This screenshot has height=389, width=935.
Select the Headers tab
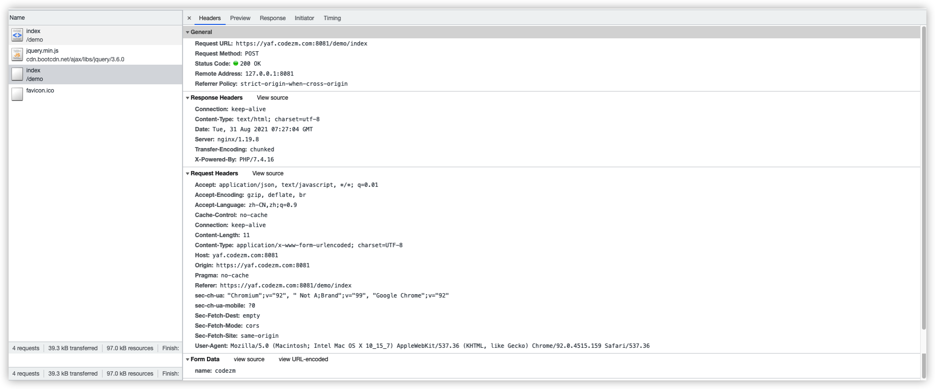[210, 18]
